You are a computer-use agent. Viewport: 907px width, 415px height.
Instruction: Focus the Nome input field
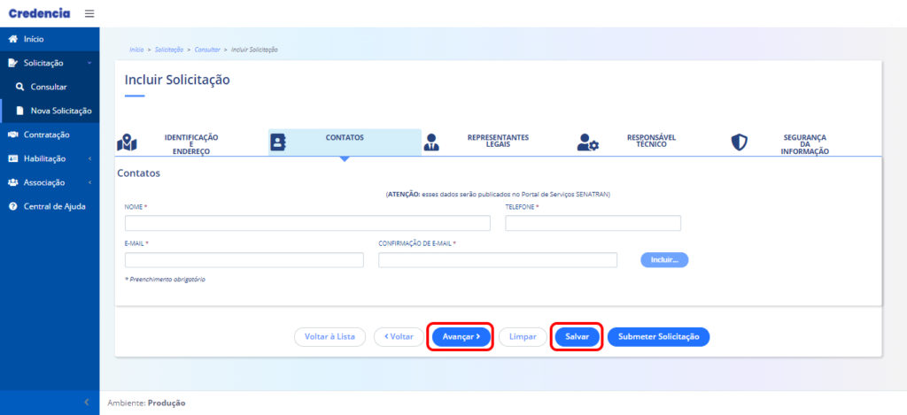307,223
